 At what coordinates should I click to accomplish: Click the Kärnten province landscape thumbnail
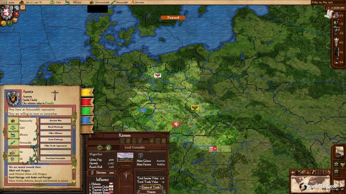[125, 157]
